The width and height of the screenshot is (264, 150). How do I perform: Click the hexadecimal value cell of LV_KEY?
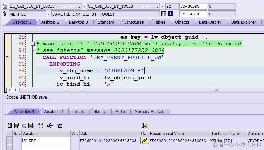tap(179, 141)
